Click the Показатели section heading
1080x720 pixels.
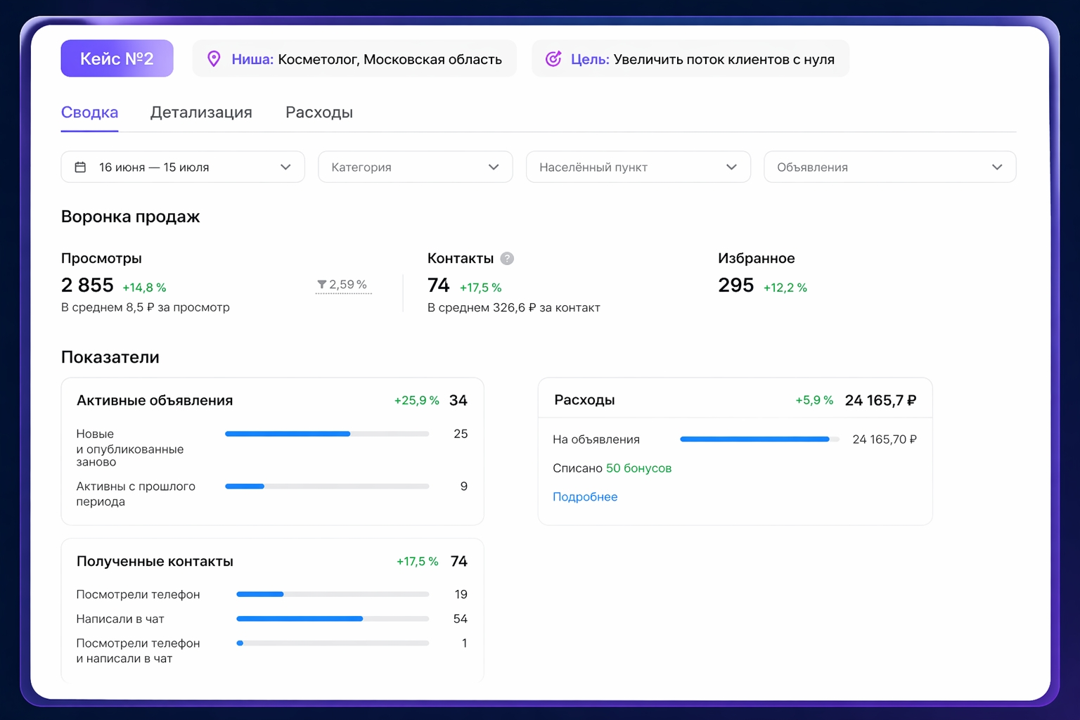click(110, 357)
